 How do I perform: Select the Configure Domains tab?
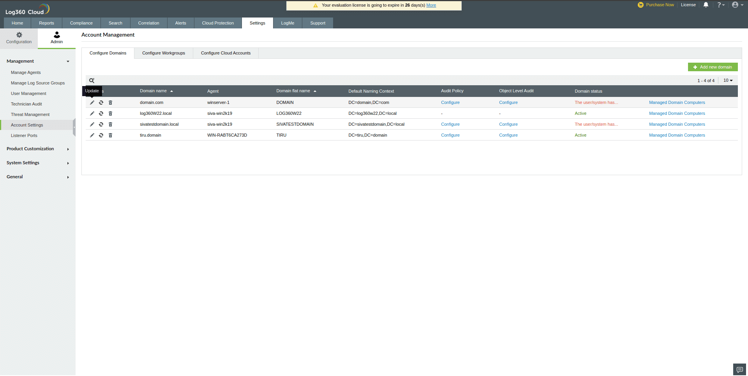[108, 53]
